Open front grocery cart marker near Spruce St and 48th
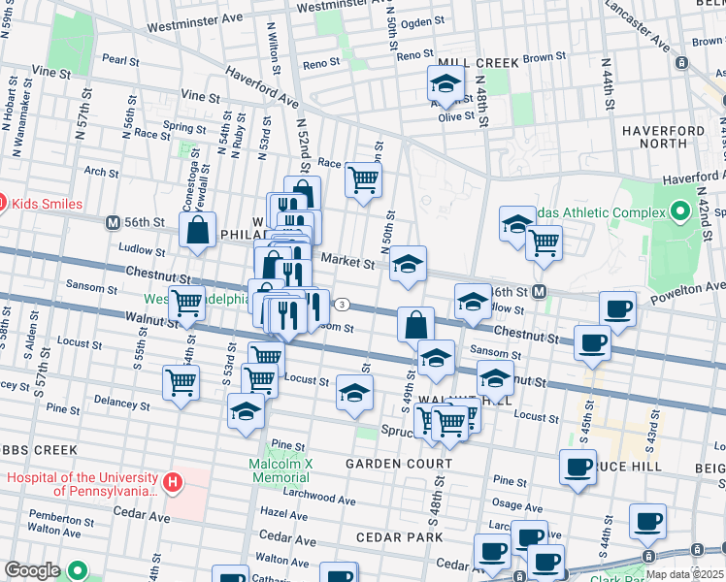726x582 pixels. 449,424
